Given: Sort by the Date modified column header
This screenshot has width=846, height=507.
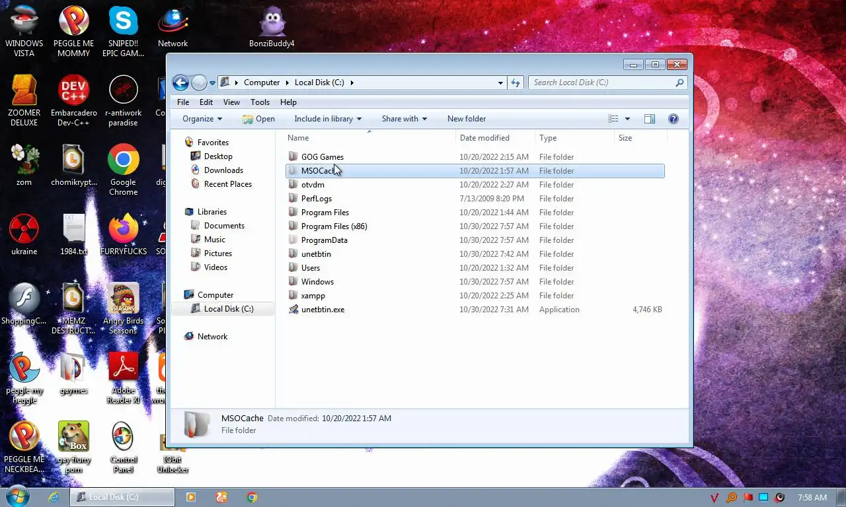Looking at the screenshot, I should pos(495,138).
